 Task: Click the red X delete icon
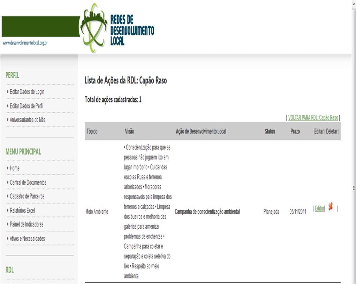point(331,207)
